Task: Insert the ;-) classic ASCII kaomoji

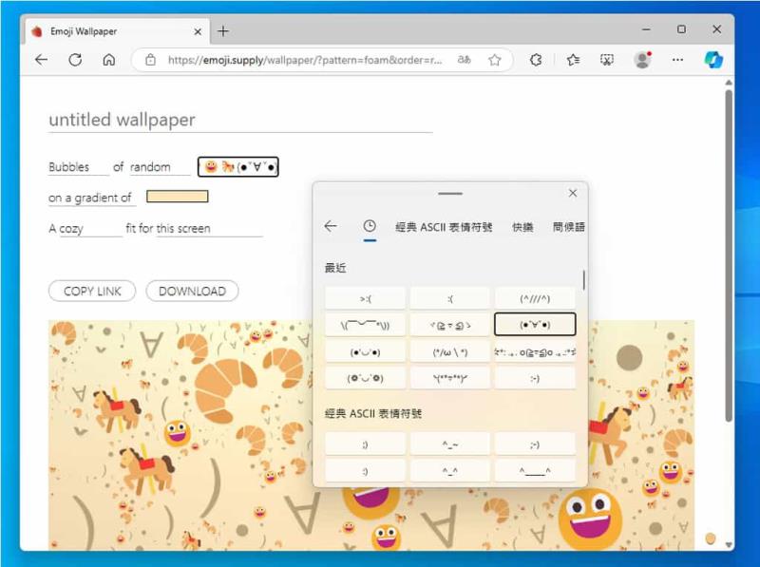Action: pos(535,444)
